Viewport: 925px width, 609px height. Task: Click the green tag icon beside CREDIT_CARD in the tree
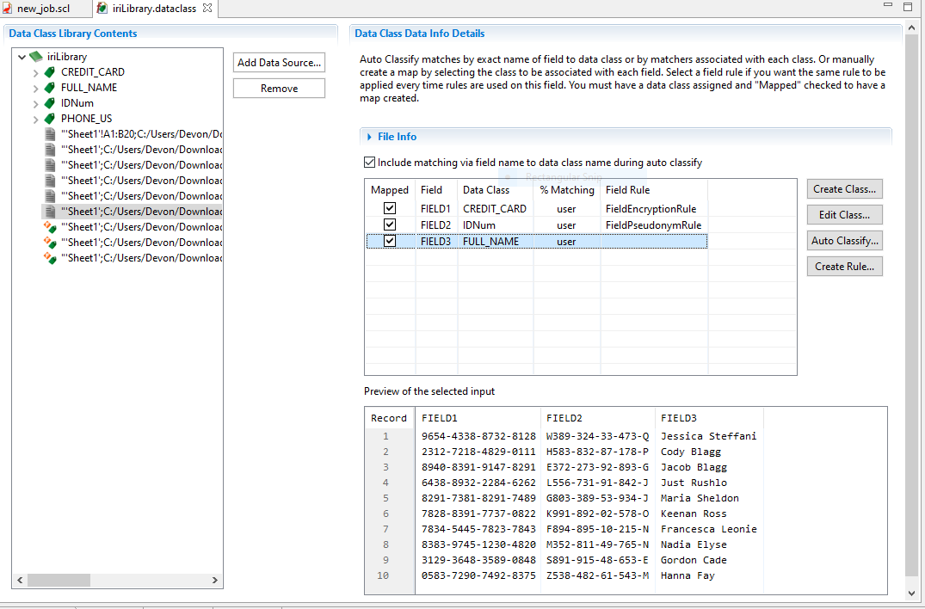(50, 72)
